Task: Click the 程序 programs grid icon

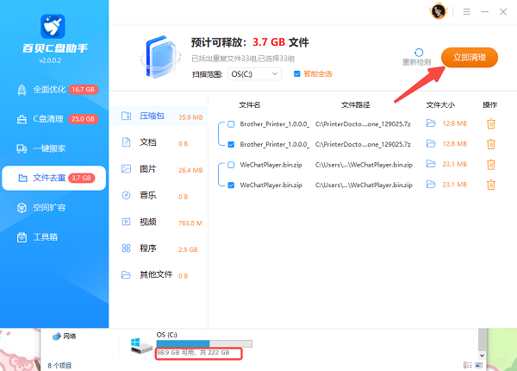Action: pyautogui.click(x=126, y=248)
